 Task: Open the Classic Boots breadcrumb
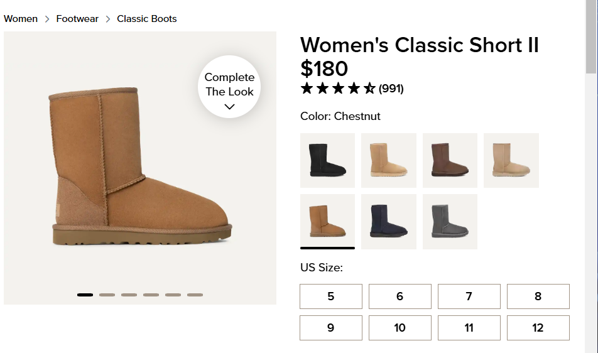[147, 19]
